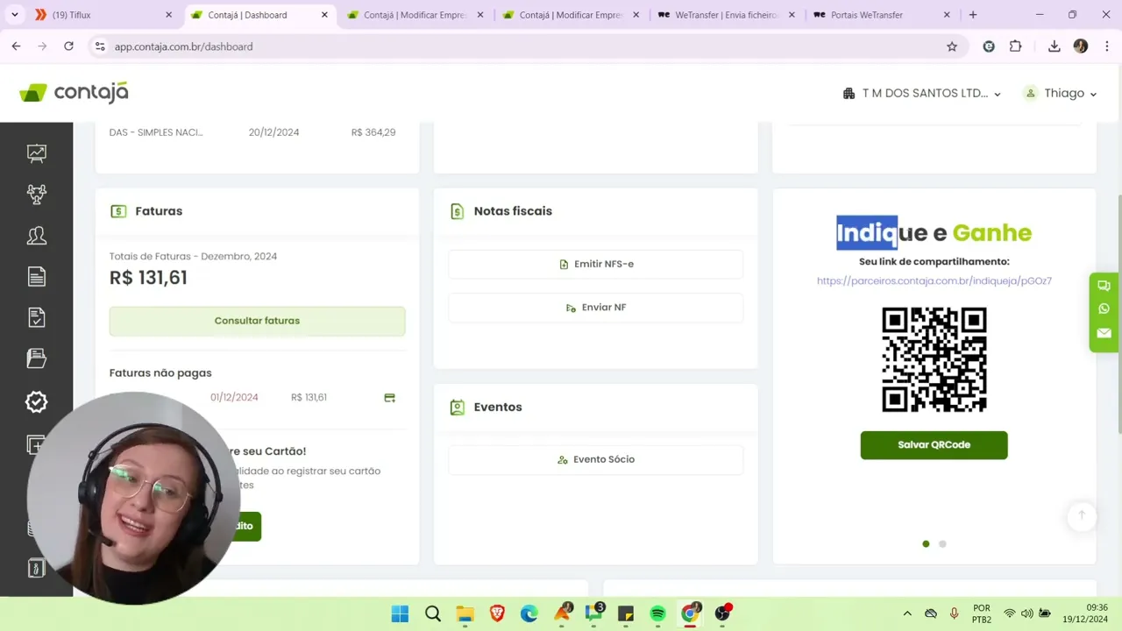Click the unpaid invoice date 01/12/2024
Viewport: 1122px width, 631px height.
pos(234,398)
